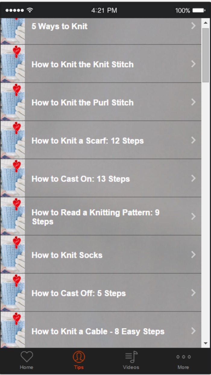The height and width of the screenshot is (375, 211).
Task: Open the Videos music note icon
Action: [131, 357]
